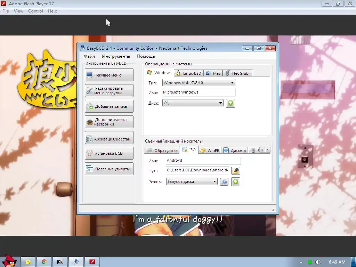
Task: Open Flash Player Control menu
Action: (x=35, y=11)
